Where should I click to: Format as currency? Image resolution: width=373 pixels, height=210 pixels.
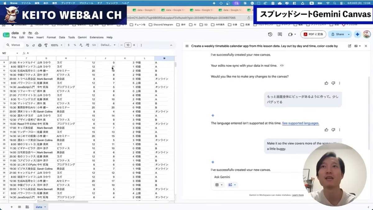point(68,45)
